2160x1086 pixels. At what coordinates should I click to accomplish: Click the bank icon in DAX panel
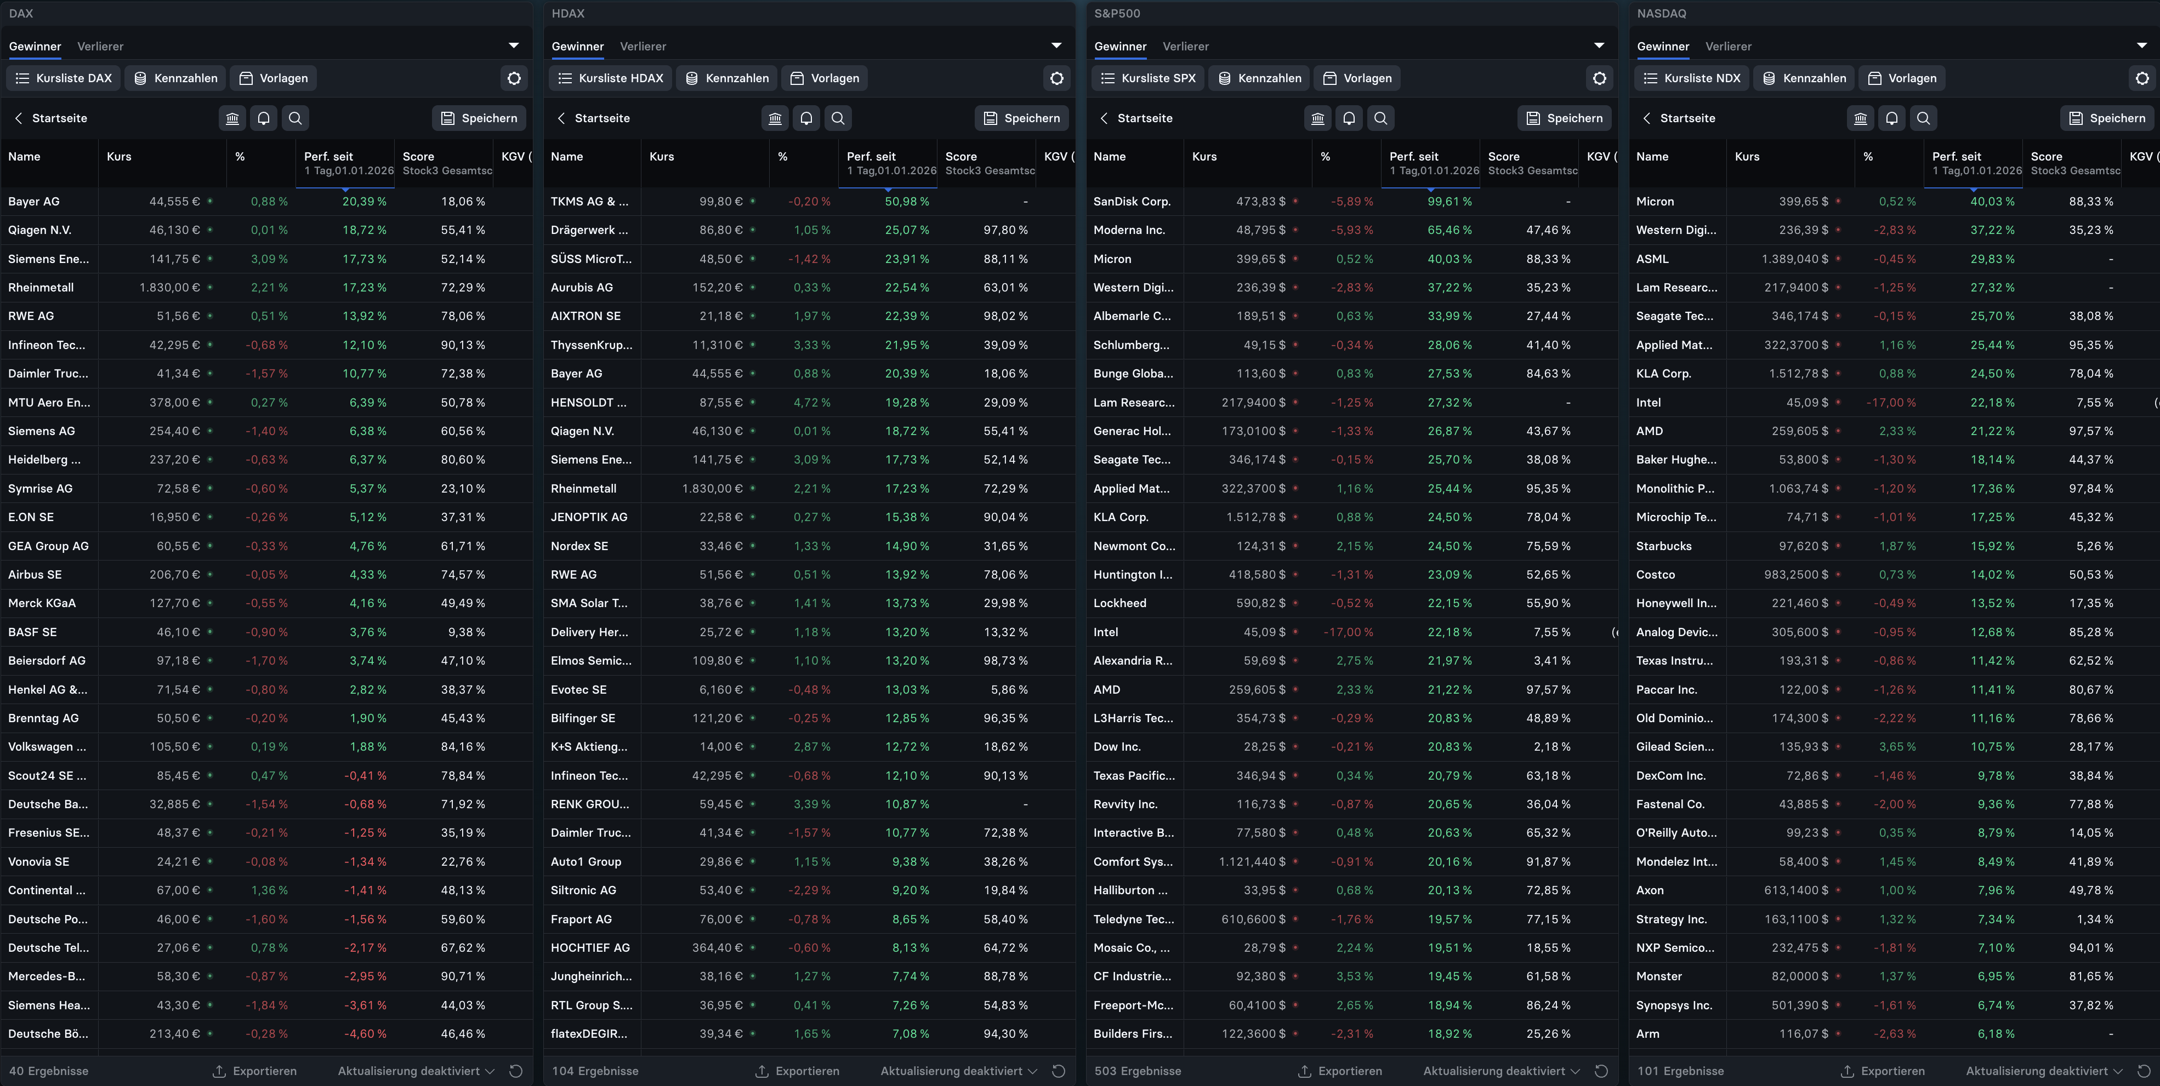pos(232,118)
